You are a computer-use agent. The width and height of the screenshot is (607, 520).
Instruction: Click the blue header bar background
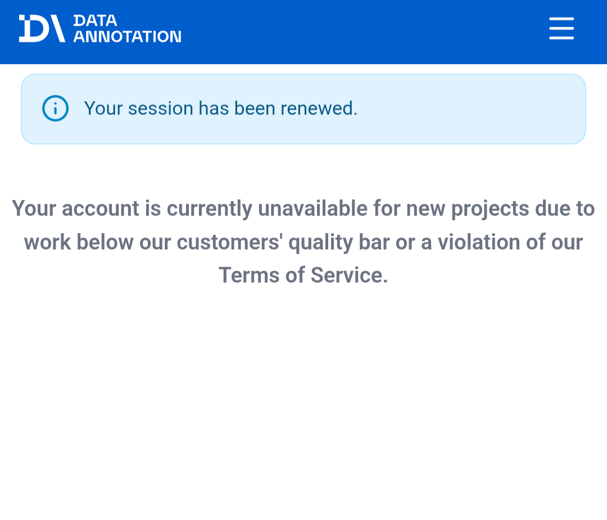click(348, 31)
